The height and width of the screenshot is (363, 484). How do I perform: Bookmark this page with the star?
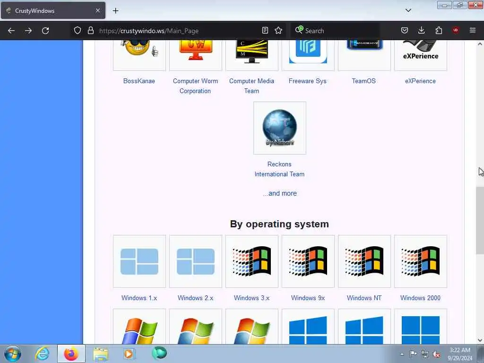click(278, 31)
